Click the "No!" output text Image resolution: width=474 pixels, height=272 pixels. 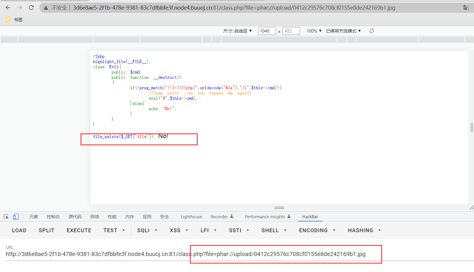pyautogui.click(x=163, y=136)
